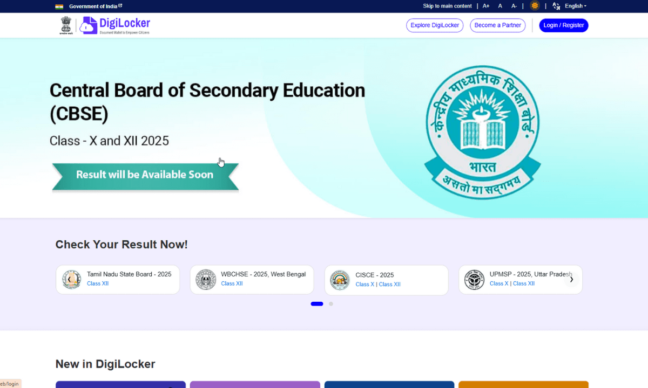Viewport: 648px width, 388px height.
Task: Click the Indian flag icon
Action: (59, 6)
